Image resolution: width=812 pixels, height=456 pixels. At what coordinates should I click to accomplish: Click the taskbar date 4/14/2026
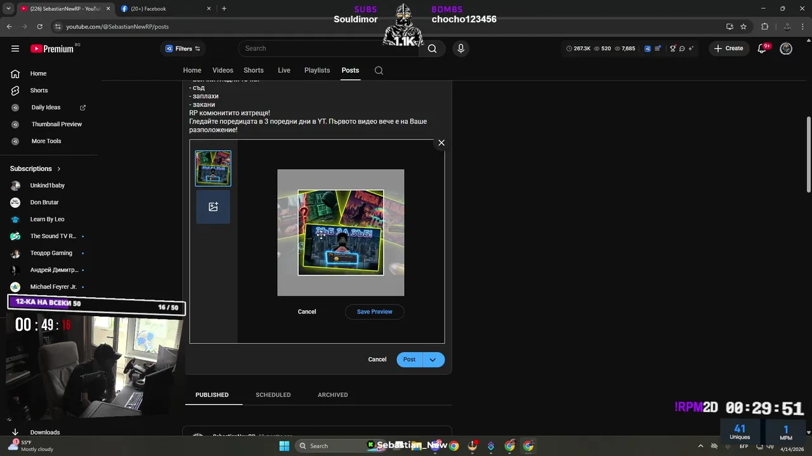[792, 449]
